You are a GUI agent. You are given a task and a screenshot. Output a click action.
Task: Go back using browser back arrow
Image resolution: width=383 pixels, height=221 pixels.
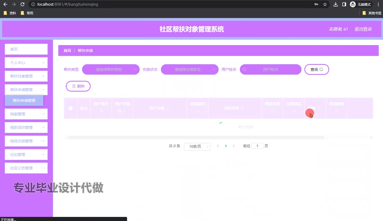coord(5,4)
